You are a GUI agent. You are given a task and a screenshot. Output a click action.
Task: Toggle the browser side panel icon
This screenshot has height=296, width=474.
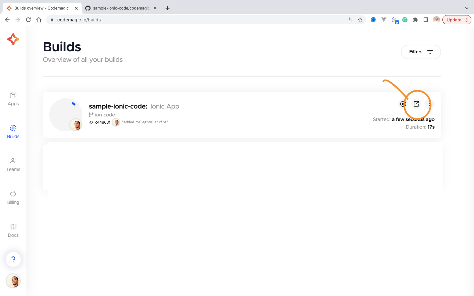426,20
